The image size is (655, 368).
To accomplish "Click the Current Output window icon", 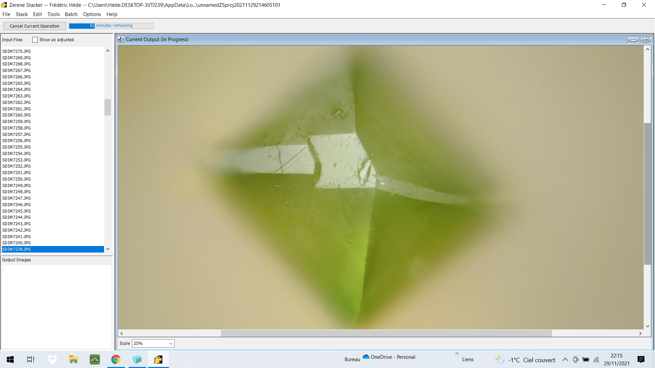I will pyautogui.click(x=121, y=40).
